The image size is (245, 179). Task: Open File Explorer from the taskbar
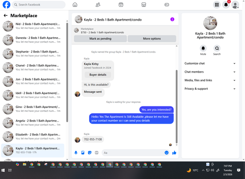pos(24,164)
